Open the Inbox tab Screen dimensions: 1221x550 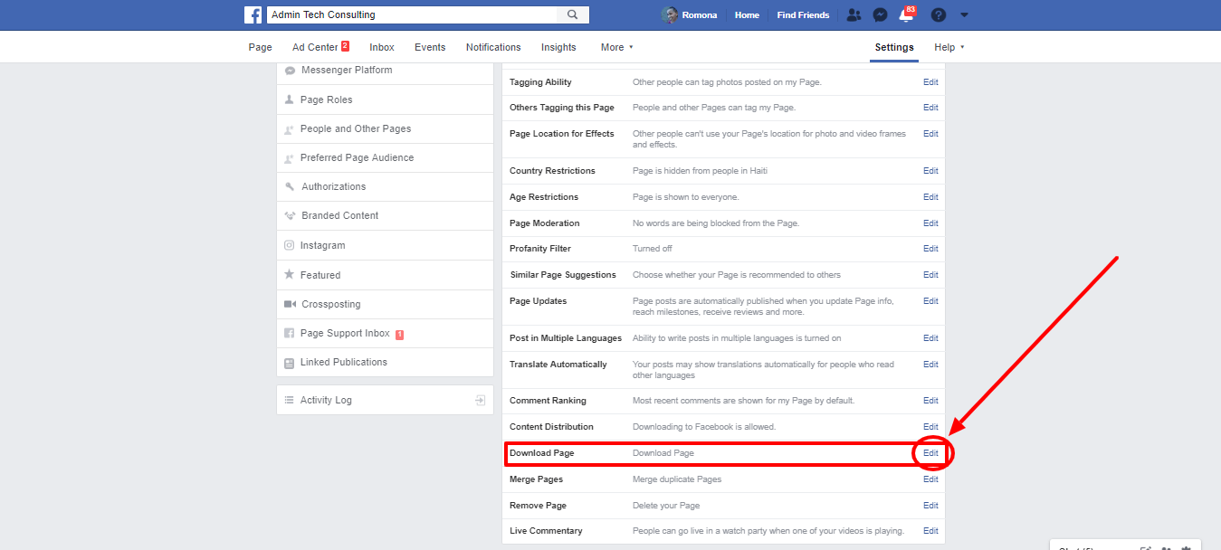pos(382,47)
